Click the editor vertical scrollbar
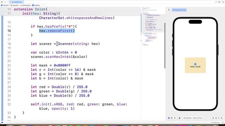The height and width of the screenshot is (126, 225). click(165, 45)
